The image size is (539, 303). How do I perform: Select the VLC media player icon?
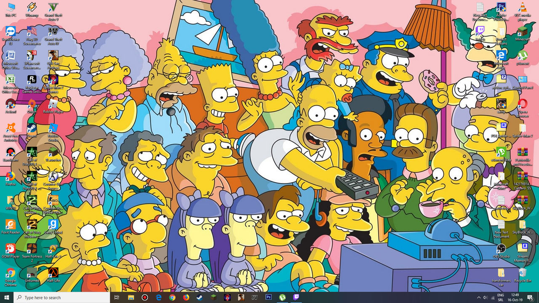[x=523, y=12]
